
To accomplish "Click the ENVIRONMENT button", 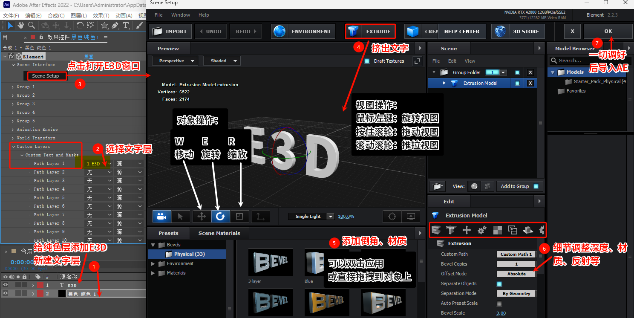I will (303, 32).
